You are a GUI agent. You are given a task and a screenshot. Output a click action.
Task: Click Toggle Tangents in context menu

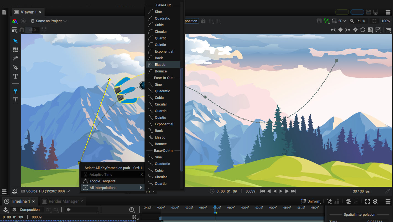[x=102, y=181]
